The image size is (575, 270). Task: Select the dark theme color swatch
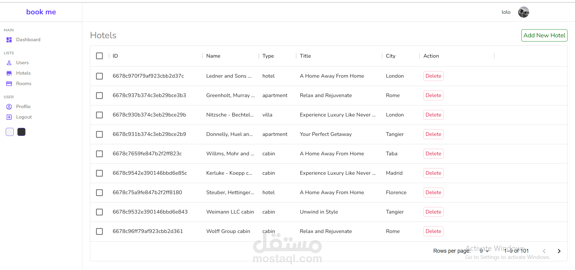coord(21,132)
